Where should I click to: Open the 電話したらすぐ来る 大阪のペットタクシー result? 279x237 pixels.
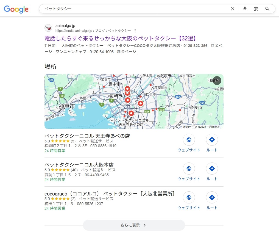coord(120,38)
